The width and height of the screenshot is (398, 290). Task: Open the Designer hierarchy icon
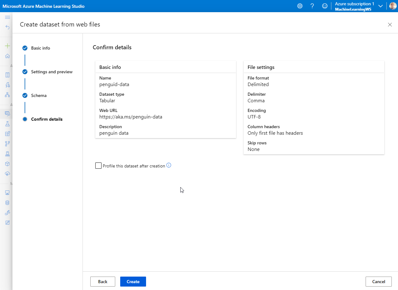point(7,95)
